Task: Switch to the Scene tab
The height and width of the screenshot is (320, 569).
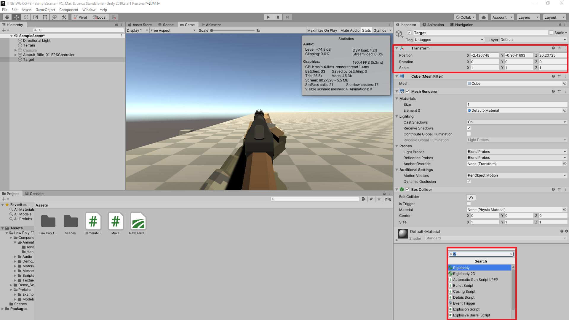Action: click(166, 25)
